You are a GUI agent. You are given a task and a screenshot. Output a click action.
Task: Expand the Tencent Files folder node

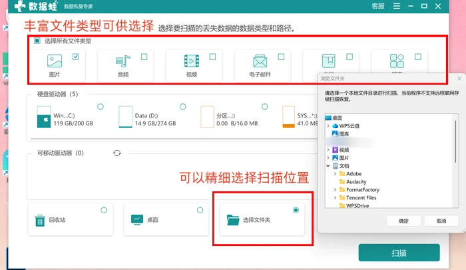[x=335, y=197]
